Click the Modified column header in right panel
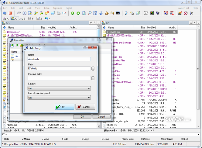 tap(157, 27)
